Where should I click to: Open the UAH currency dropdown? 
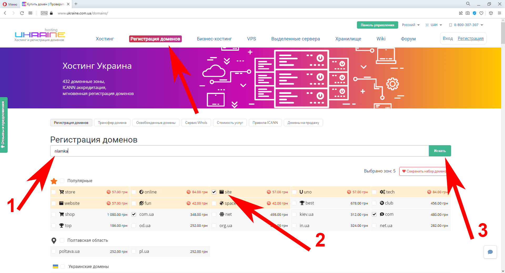[x=434, y=25]
